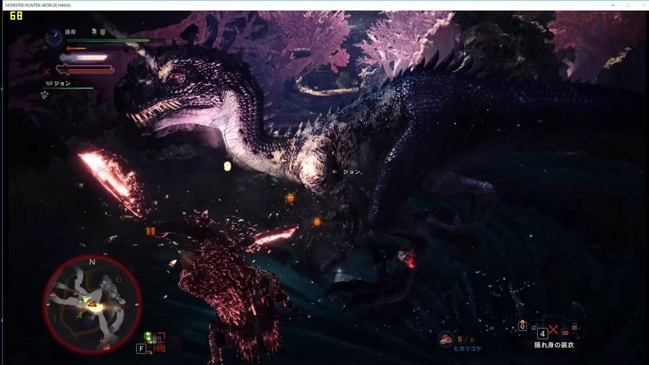Click the green slinger moss indicator

click(148, 336)
